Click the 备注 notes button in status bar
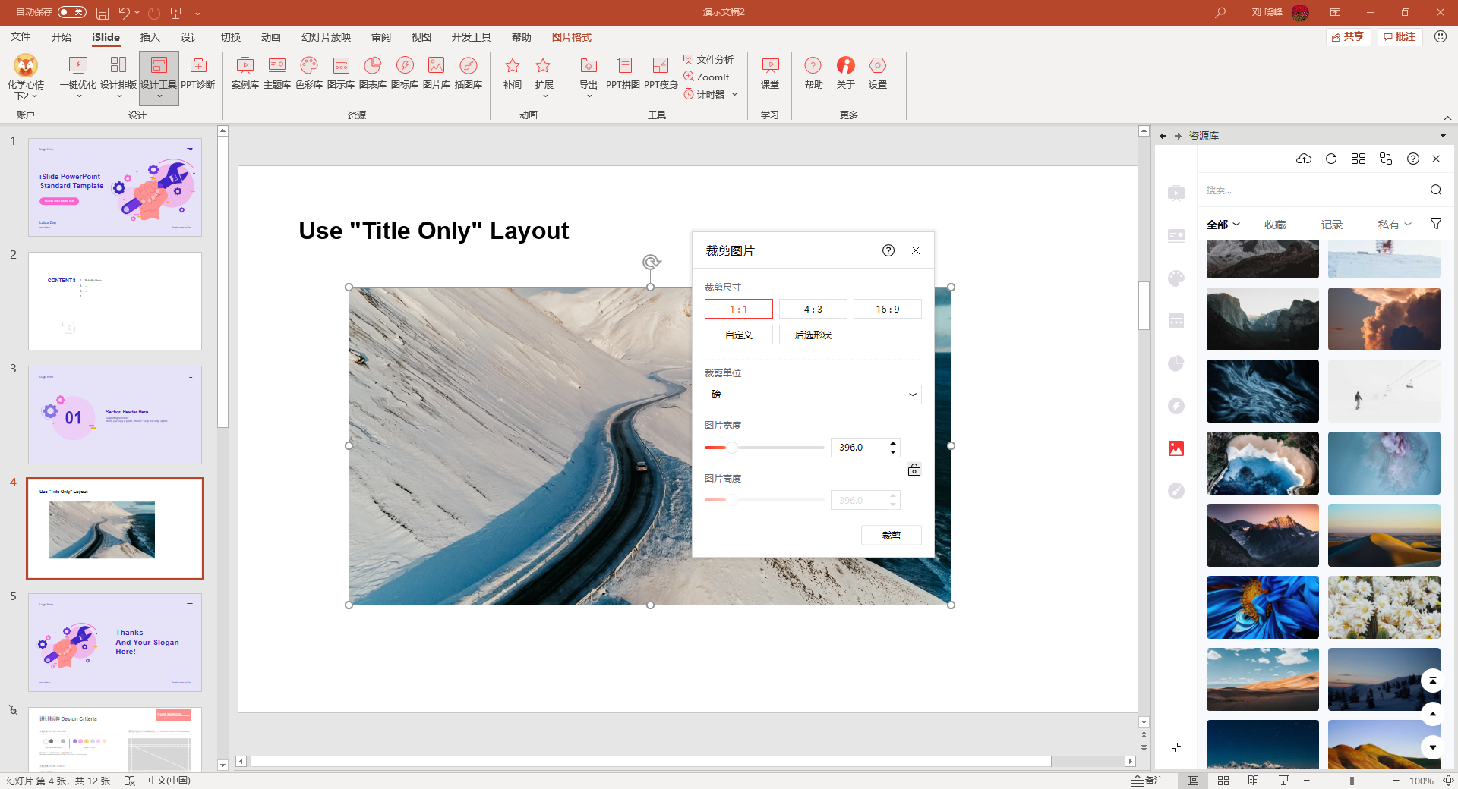Screen dimensions: 1458x789 pos(1147,781)
